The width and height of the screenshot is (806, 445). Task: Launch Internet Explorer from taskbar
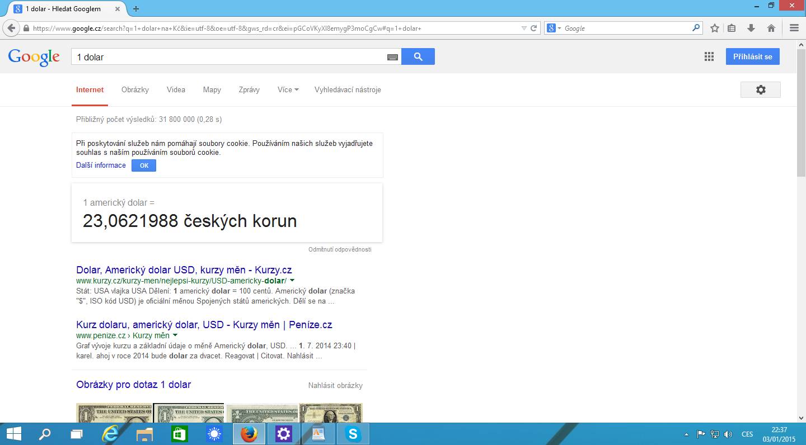coord(110,434)
